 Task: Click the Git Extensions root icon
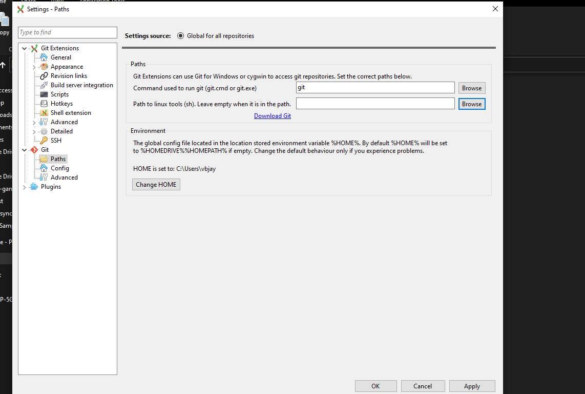pyautogui.click(x=34, y=48)
